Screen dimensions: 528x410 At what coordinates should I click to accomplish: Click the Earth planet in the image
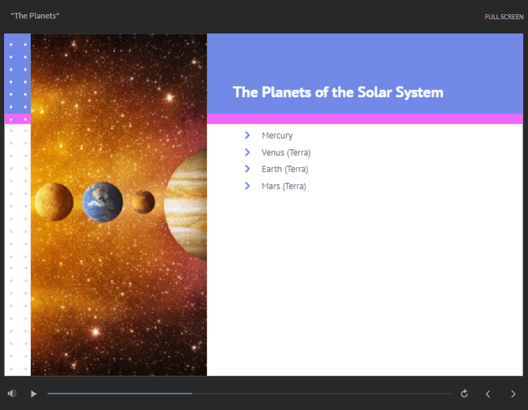tap(103, 202)
